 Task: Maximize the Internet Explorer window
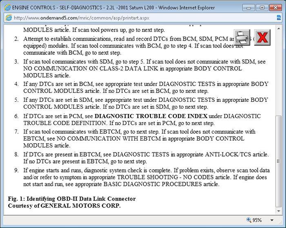pyautogui.click(x=262, y=8)
